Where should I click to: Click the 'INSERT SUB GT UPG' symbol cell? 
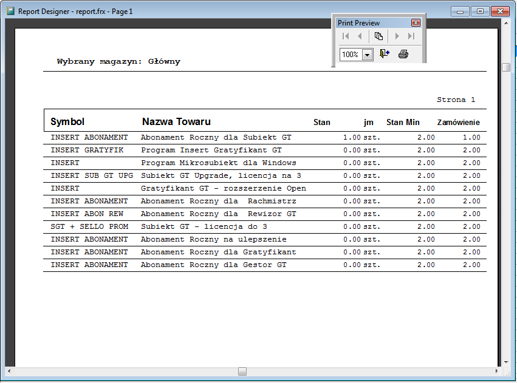pos(92,176)
